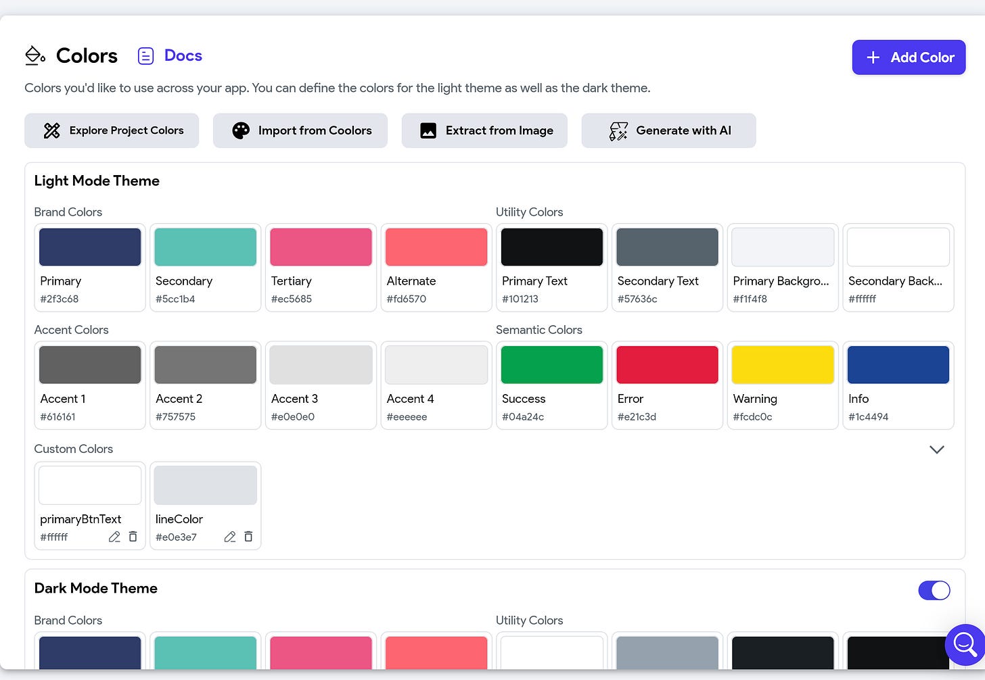This screenshot has width=985, height=680.
Task: Collapse the Custom Colors section chevron
Action: point(937,450)
